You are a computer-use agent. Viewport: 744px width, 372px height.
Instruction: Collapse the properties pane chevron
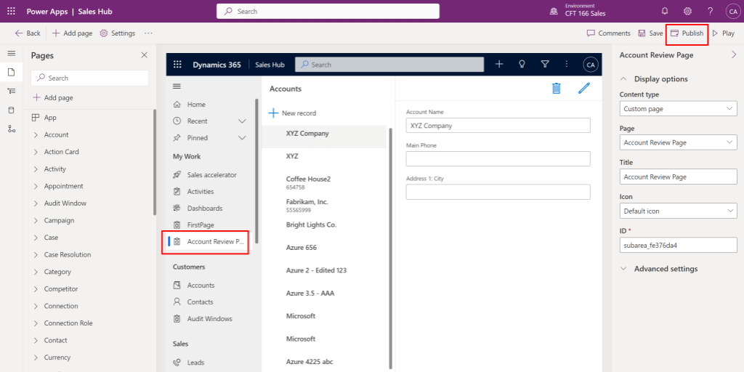[734, 55]
